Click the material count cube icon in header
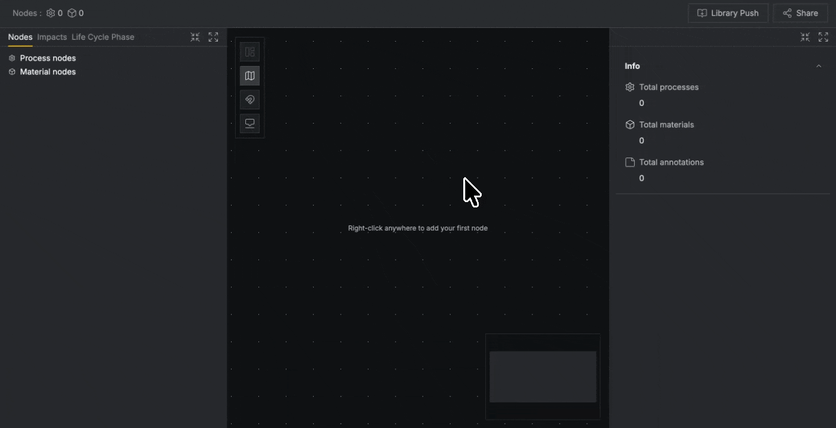Viewport: 836px width, 428px height. point(72,13)
